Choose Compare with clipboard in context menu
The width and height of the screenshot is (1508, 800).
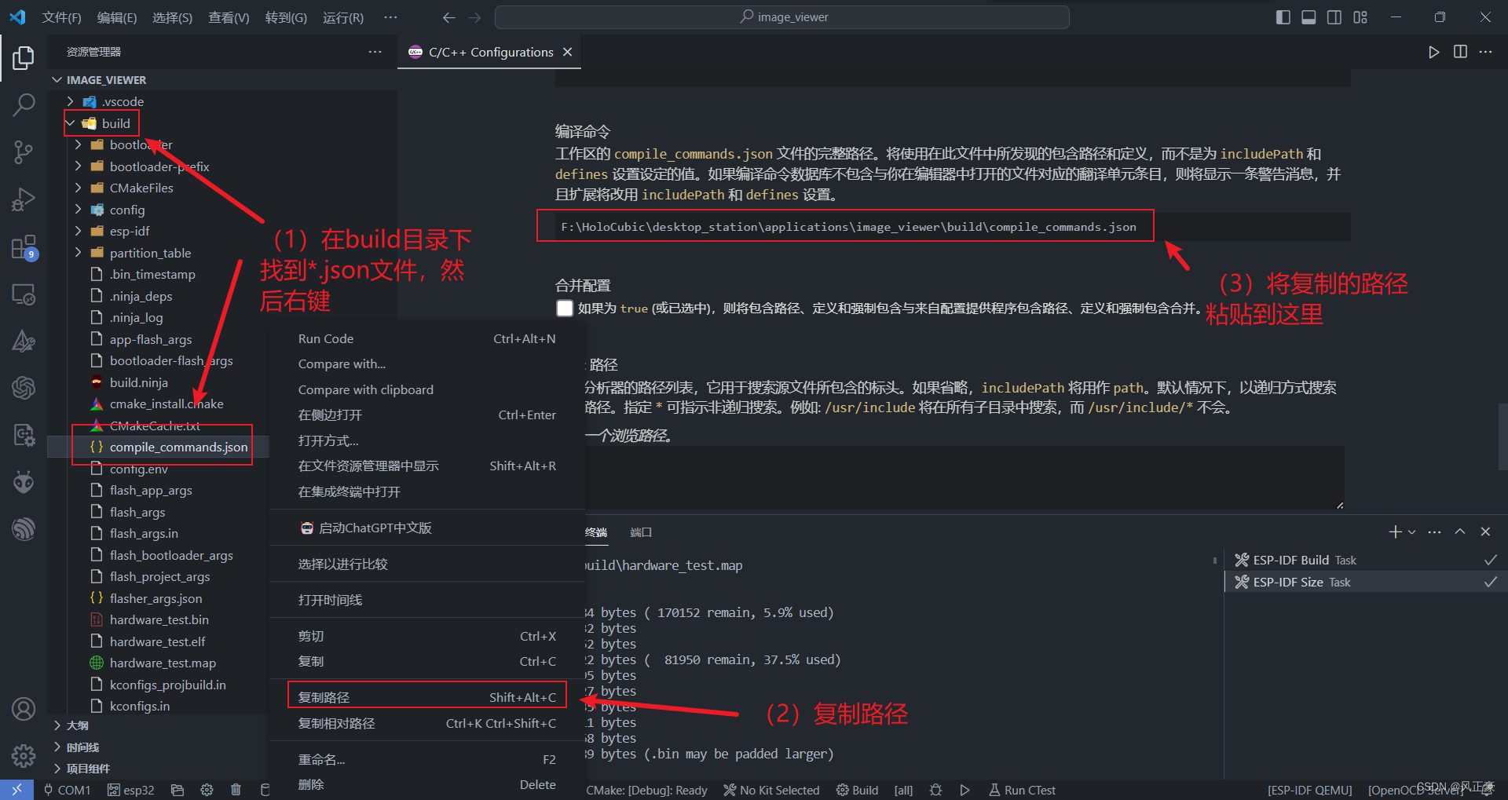(427, 389)
